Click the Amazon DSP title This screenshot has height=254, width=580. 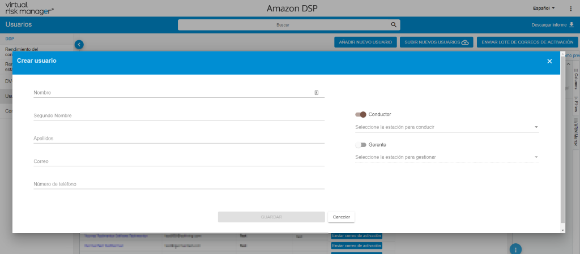coord(292,8)
